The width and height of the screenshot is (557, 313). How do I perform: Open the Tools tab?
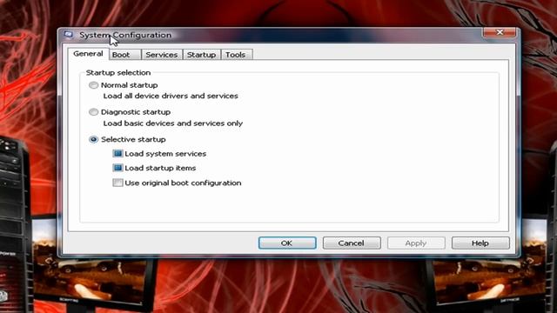coord(236,55)
